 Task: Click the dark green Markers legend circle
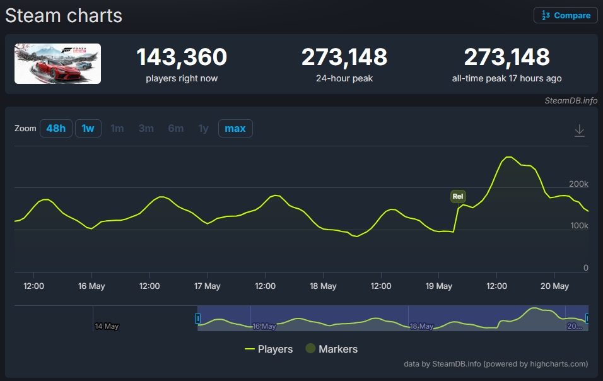point(310,348)
